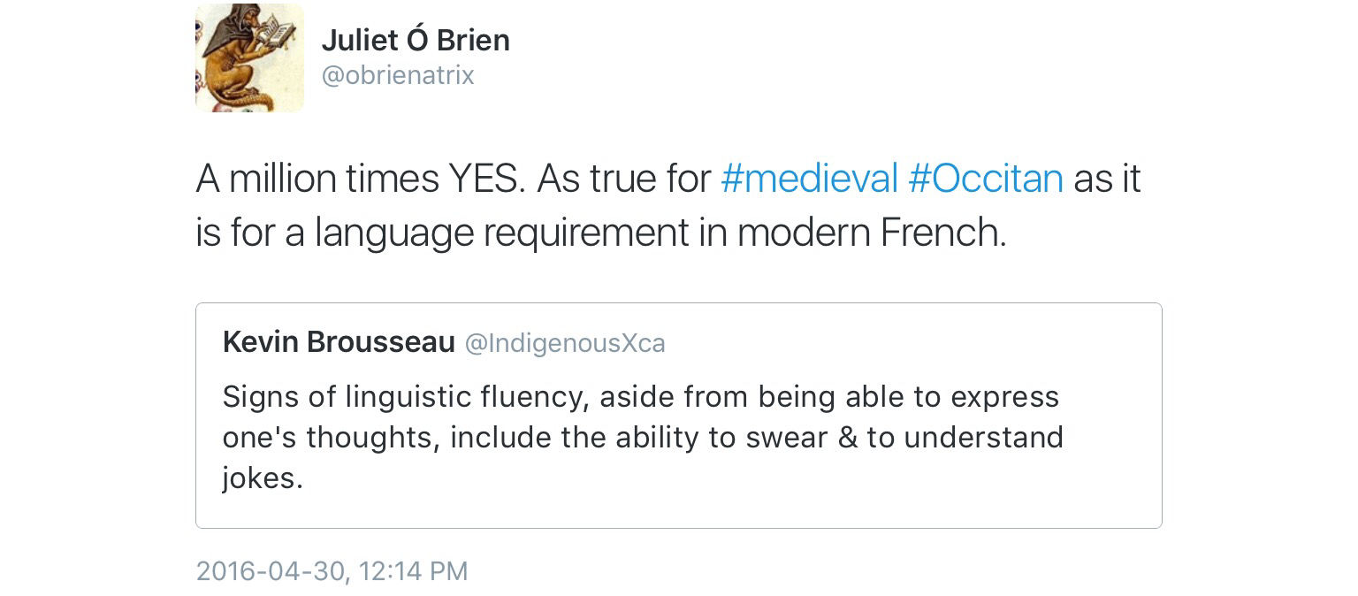Open the #medieval hashtag
Image resolution: width=1358 pixels, height=596 pixels.
click(x=809, y=179)
